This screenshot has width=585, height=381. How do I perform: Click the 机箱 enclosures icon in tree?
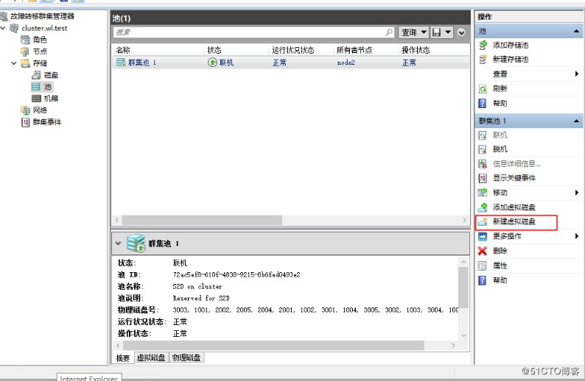36,99
